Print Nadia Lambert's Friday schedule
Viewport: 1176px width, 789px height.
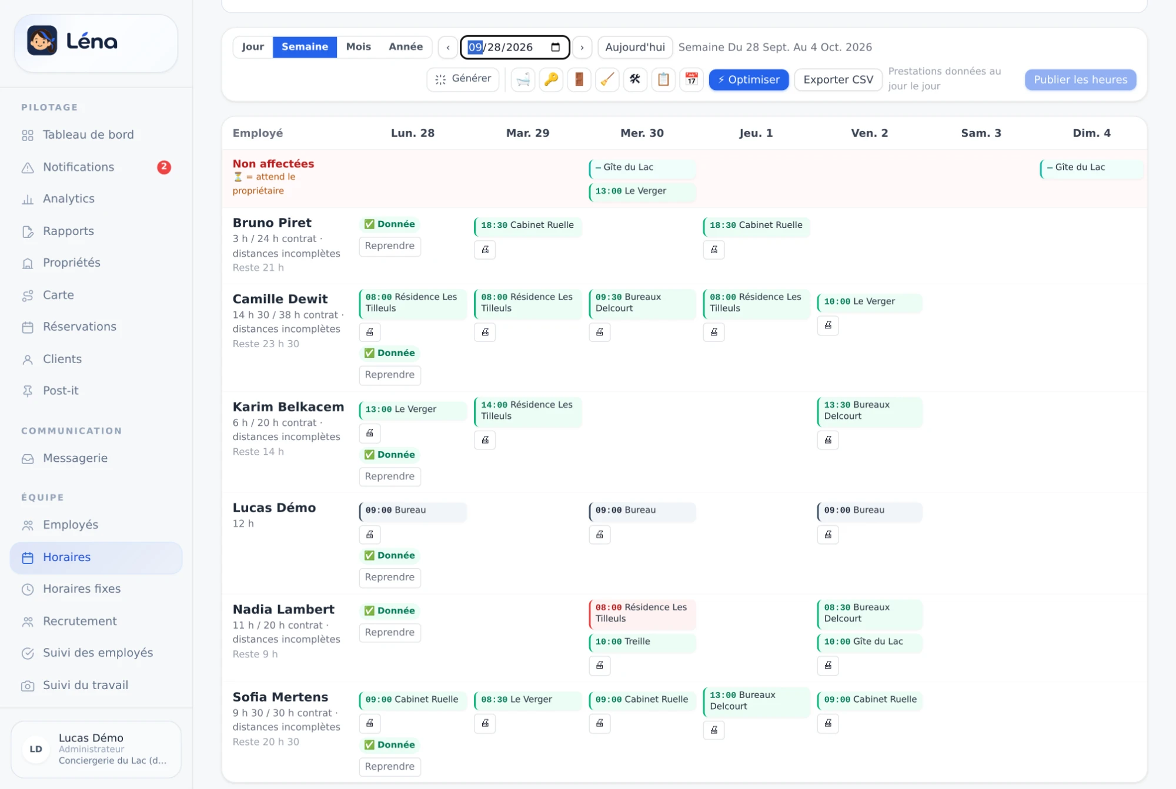click(x=828, y=665)
